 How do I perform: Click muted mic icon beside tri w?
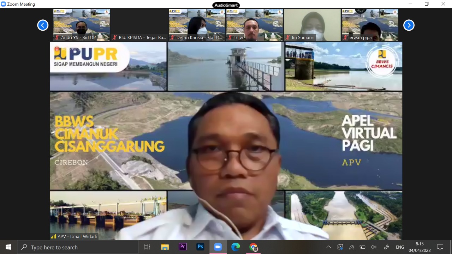click(230, 37)
